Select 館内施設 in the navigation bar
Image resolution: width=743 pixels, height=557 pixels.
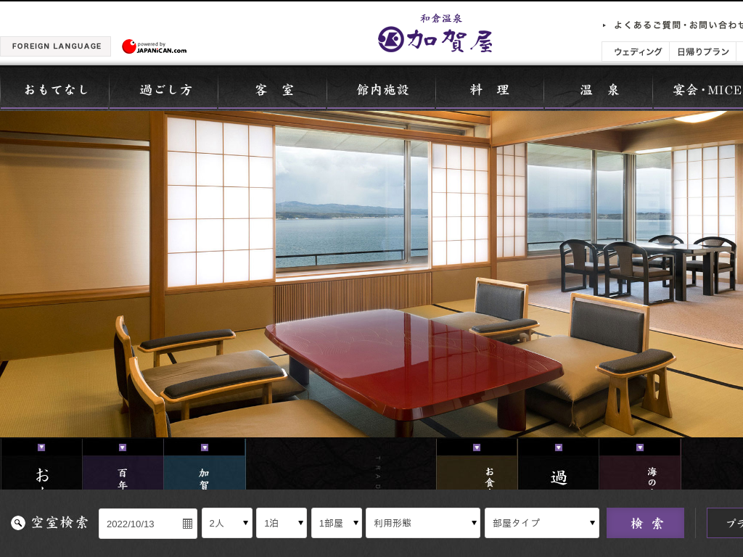coord(382,90)
